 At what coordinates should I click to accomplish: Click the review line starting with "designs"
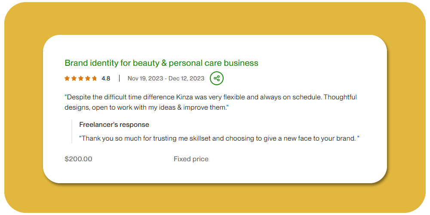(146, 107)
